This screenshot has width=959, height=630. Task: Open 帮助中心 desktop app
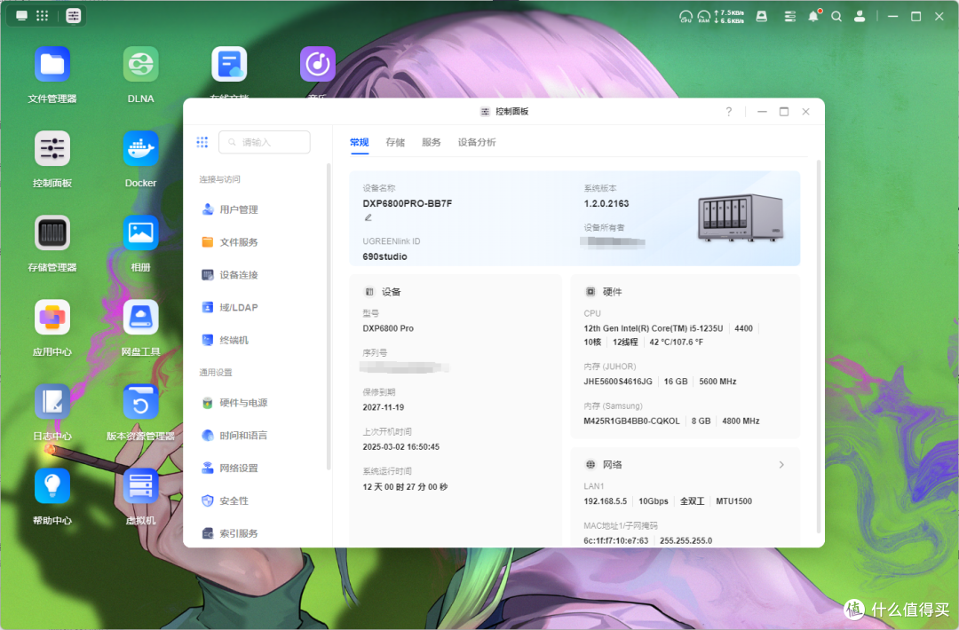pyautogui.click(x=52, y=485)
